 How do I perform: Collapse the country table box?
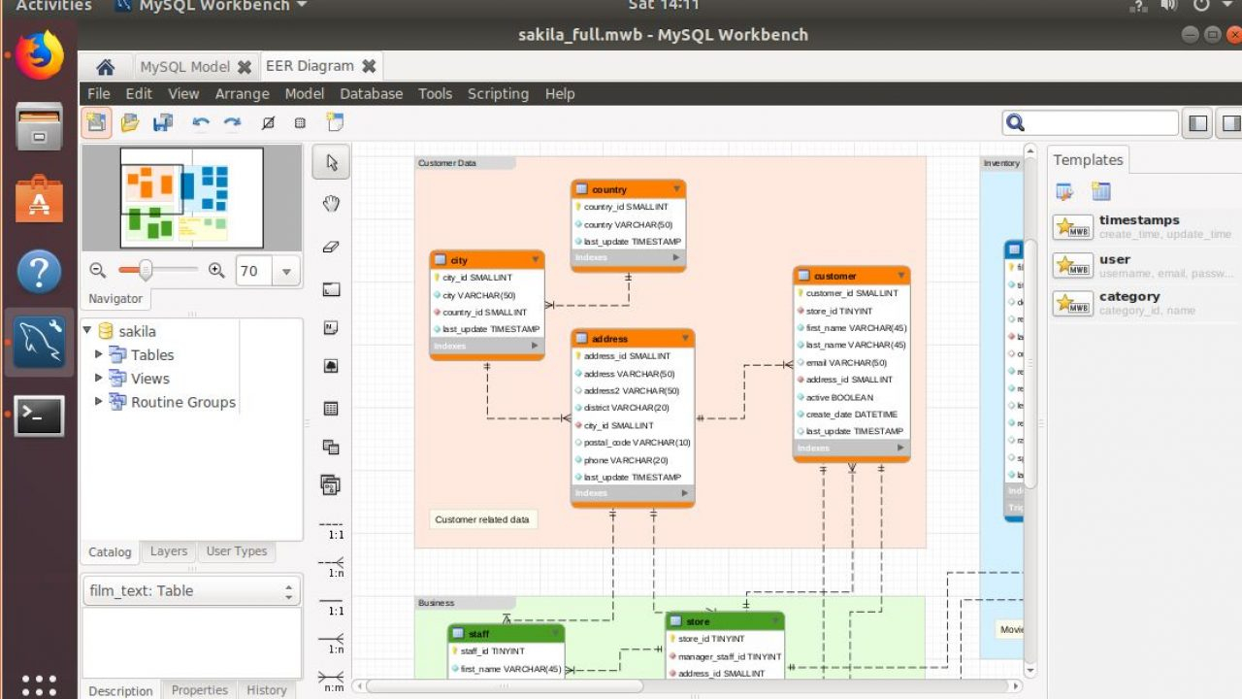[676, 189]
